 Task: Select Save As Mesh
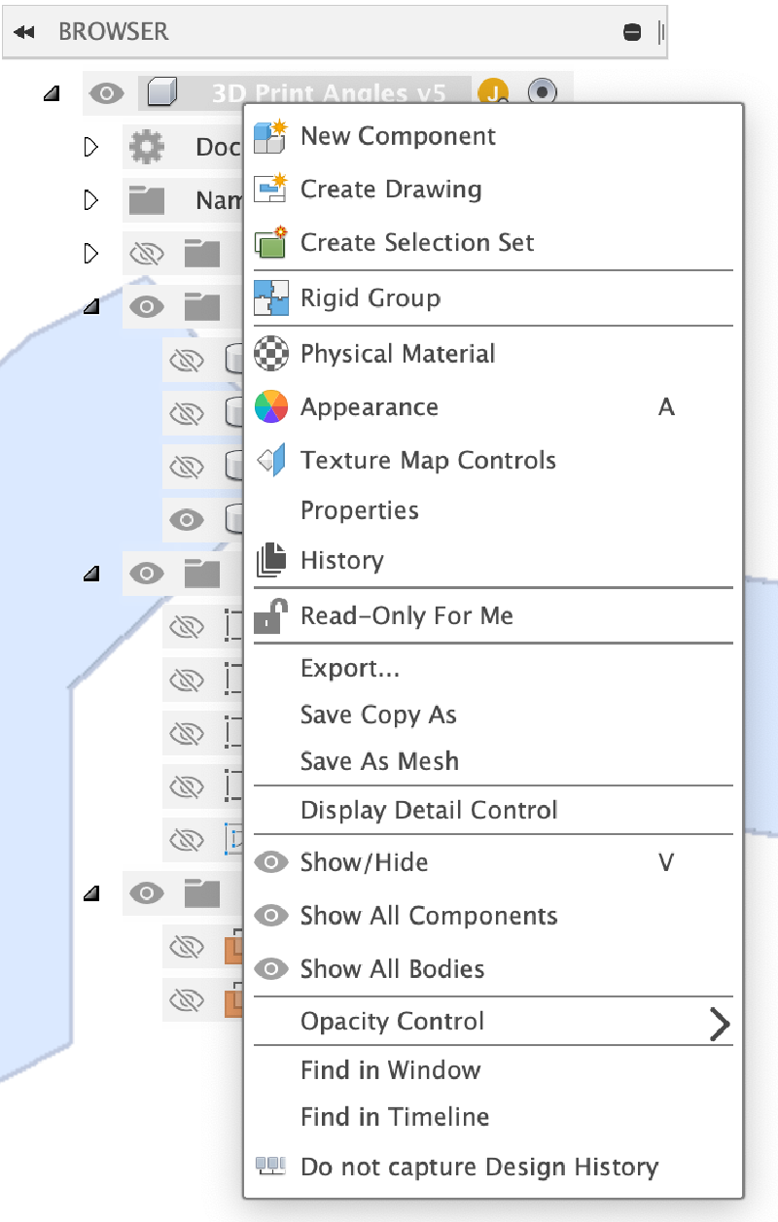click(379, 761)
